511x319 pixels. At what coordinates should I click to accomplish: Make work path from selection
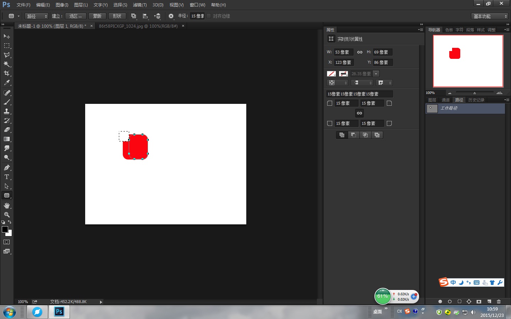pos(469,301)
